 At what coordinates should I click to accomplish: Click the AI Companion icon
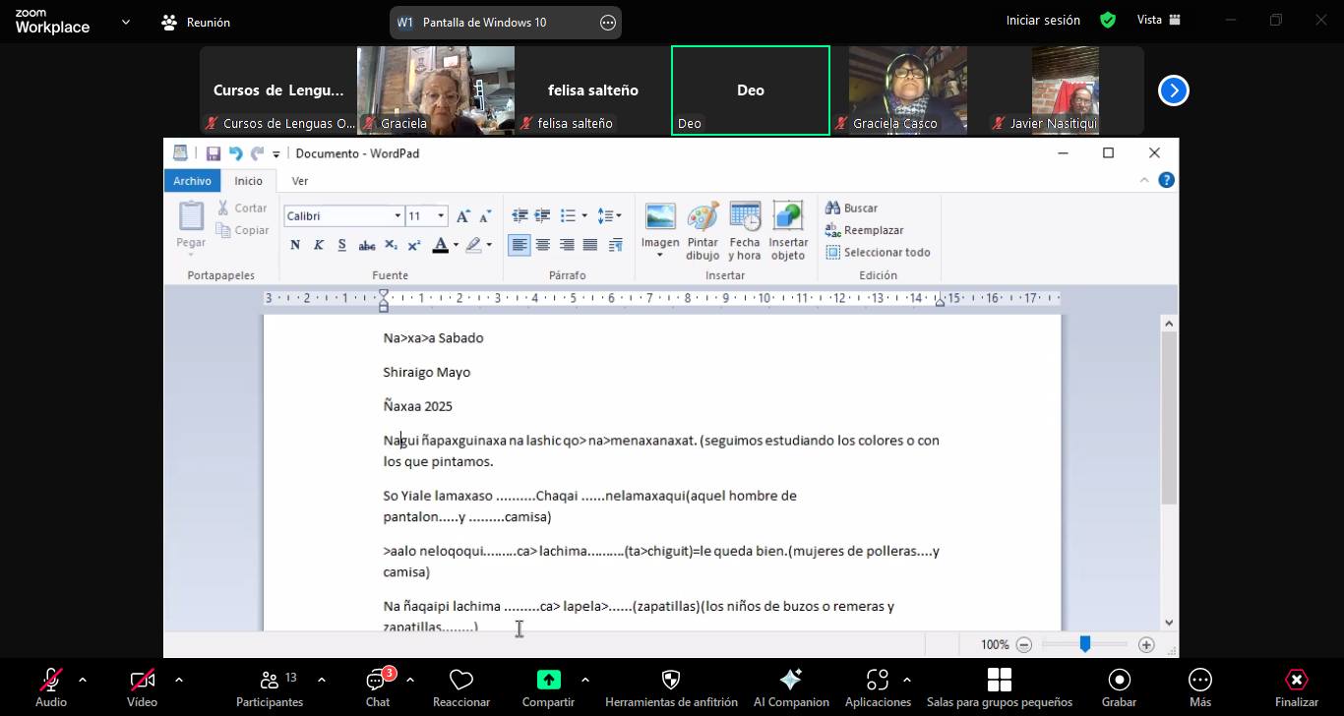[790, 681]
